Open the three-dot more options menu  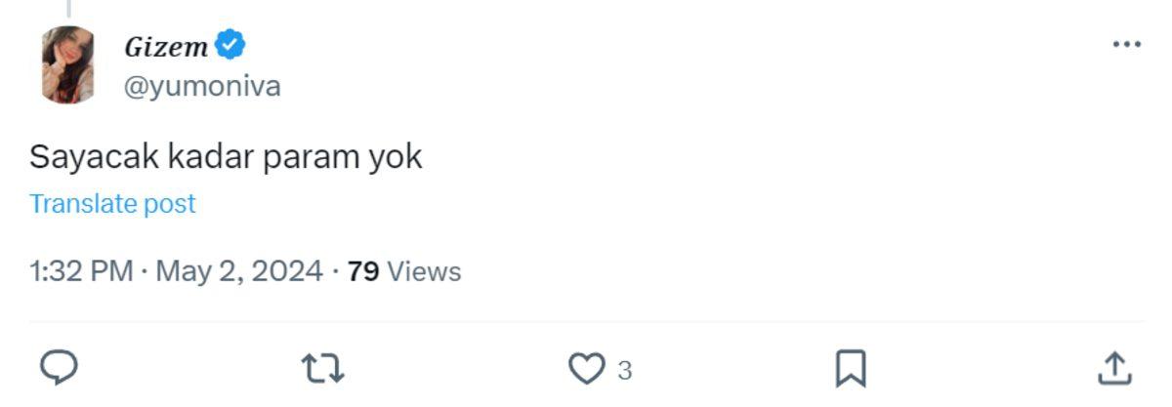coord(1126,45)
